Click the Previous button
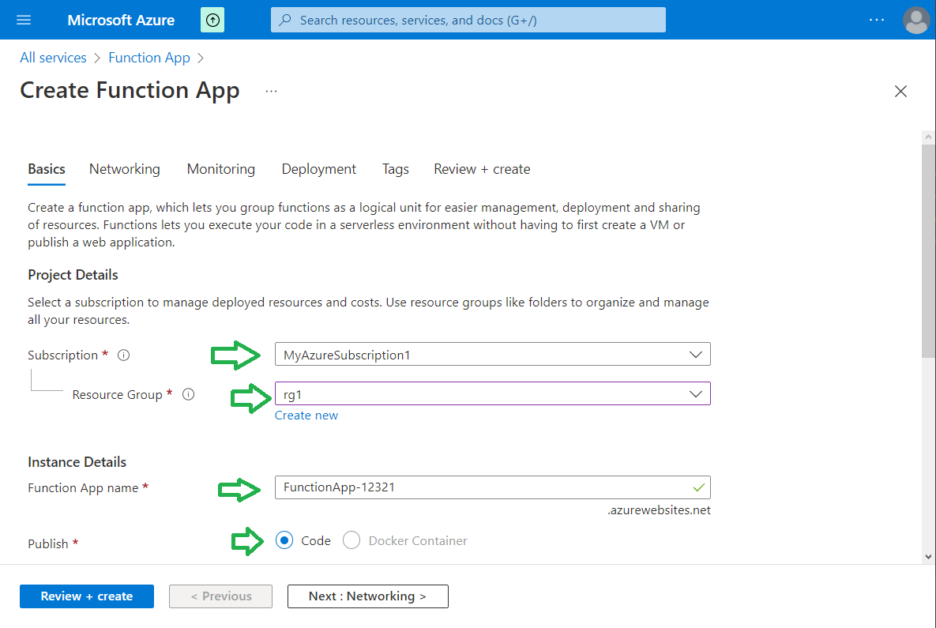The image size is (936, 628). pyautogui.click(x=221, y=596)
